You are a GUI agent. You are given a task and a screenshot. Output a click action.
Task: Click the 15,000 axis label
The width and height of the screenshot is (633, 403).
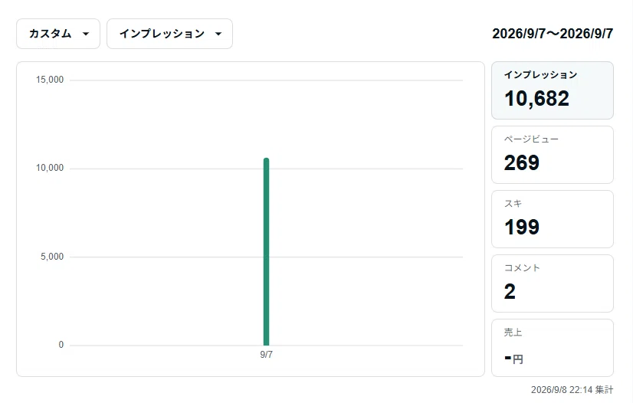tap(50, 80)
